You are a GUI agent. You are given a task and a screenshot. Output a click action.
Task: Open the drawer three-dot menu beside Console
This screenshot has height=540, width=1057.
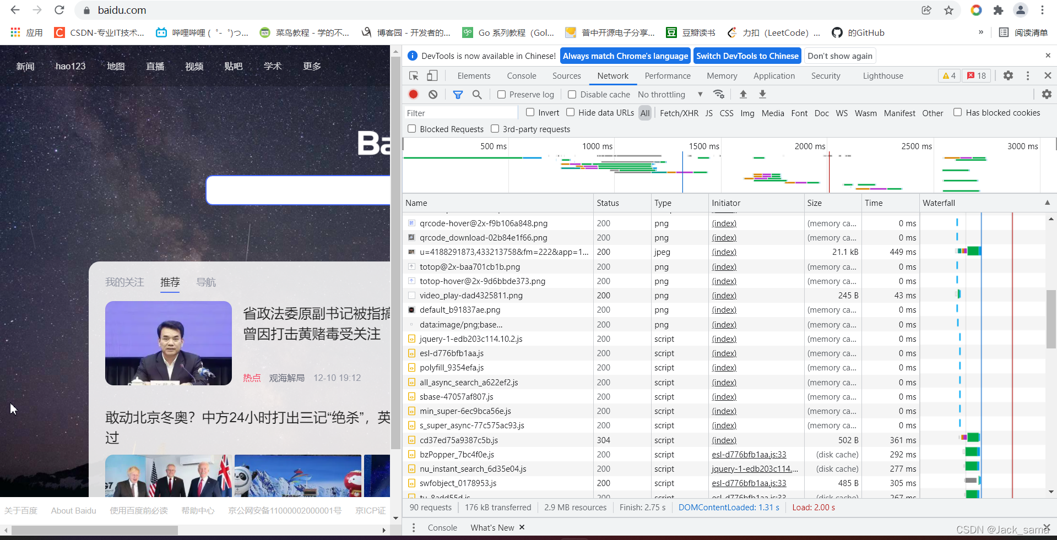pyautogui.click(x=414, y=527)
